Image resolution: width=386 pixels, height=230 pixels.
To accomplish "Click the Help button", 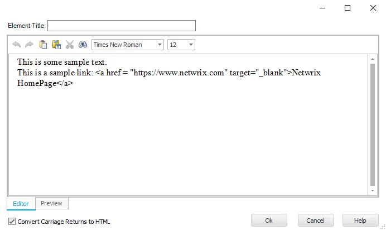I will [x=360, y=221].
